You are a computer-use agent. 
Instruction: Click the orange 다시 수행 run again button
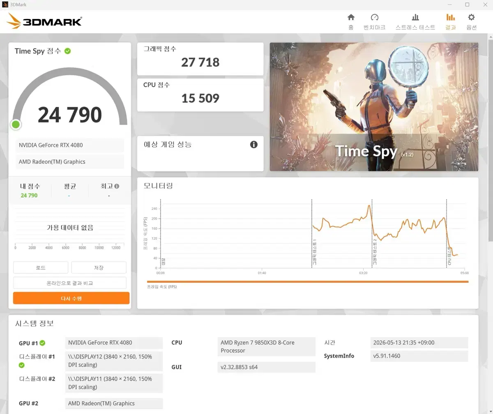pyautogui.click(x=71, y=298)
